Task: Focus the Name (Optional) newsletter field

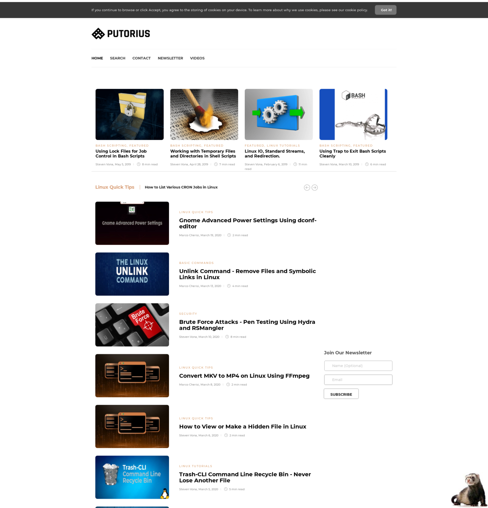Action: (358, 366)
